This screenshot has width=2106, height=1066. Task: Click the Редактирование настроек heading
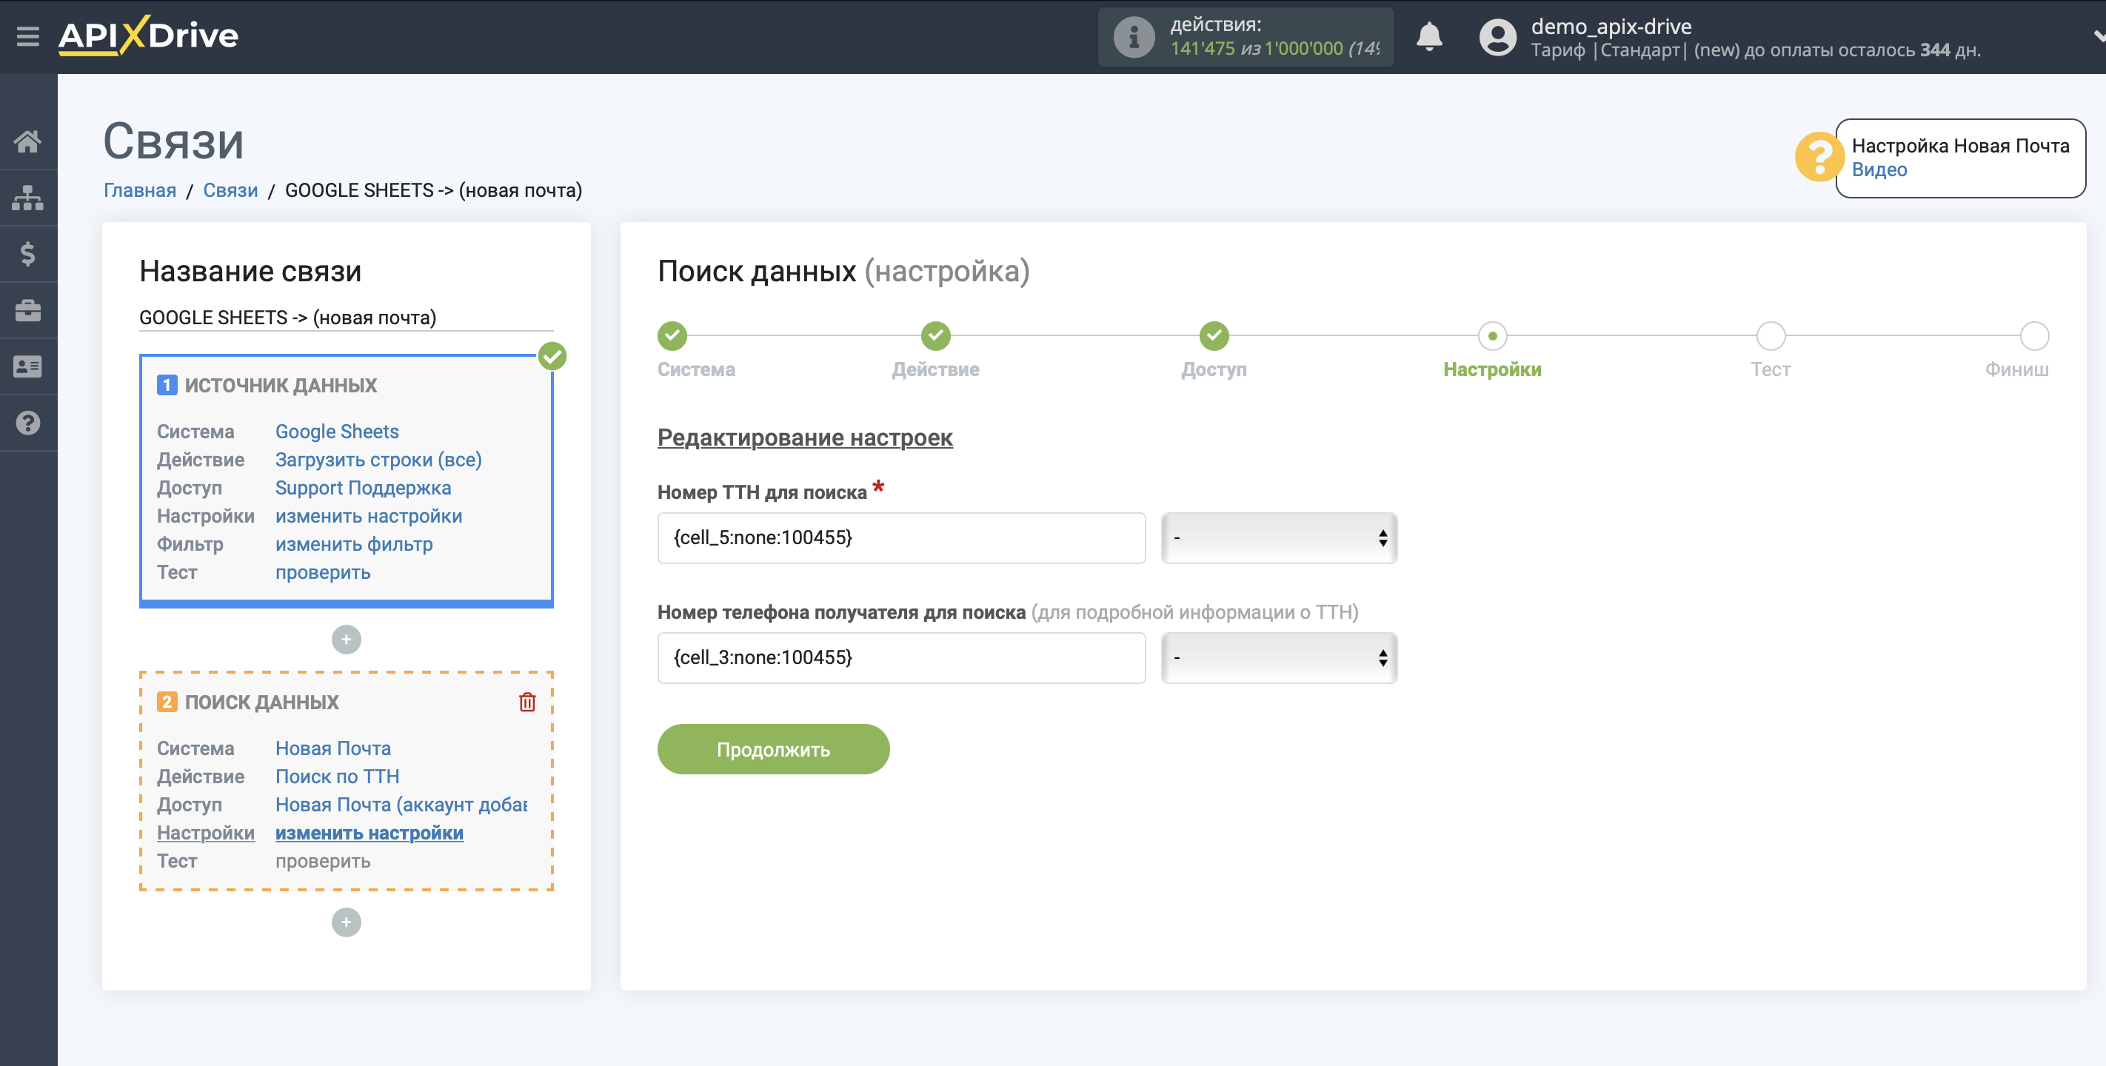804,438
